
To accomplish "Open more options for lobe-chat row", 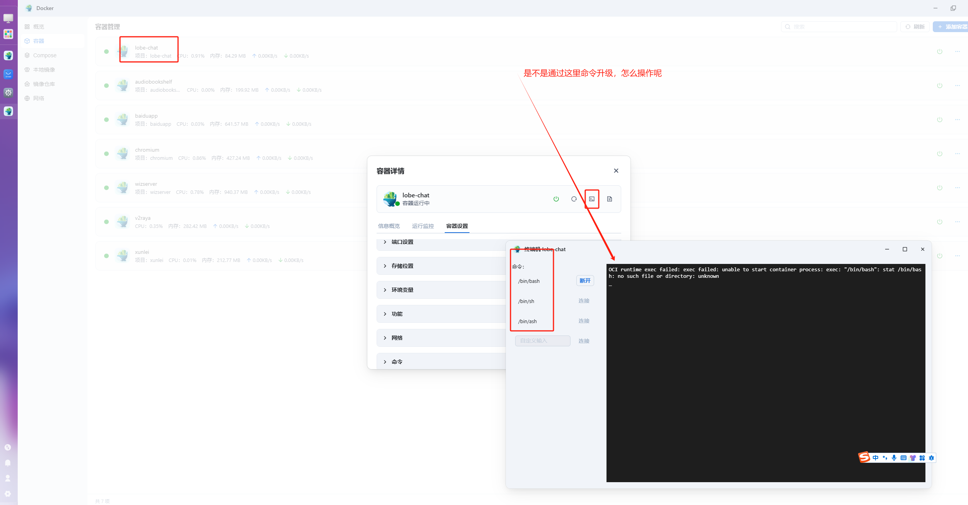I will pos(958,51).
